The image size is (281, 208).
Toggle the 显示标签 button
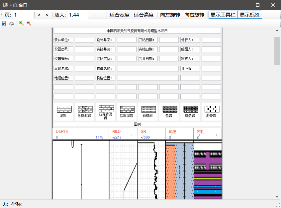pos(250,15)
